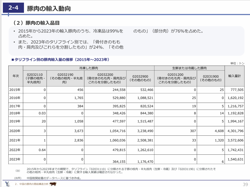Select the 2023年 row label

pos(15,159)
